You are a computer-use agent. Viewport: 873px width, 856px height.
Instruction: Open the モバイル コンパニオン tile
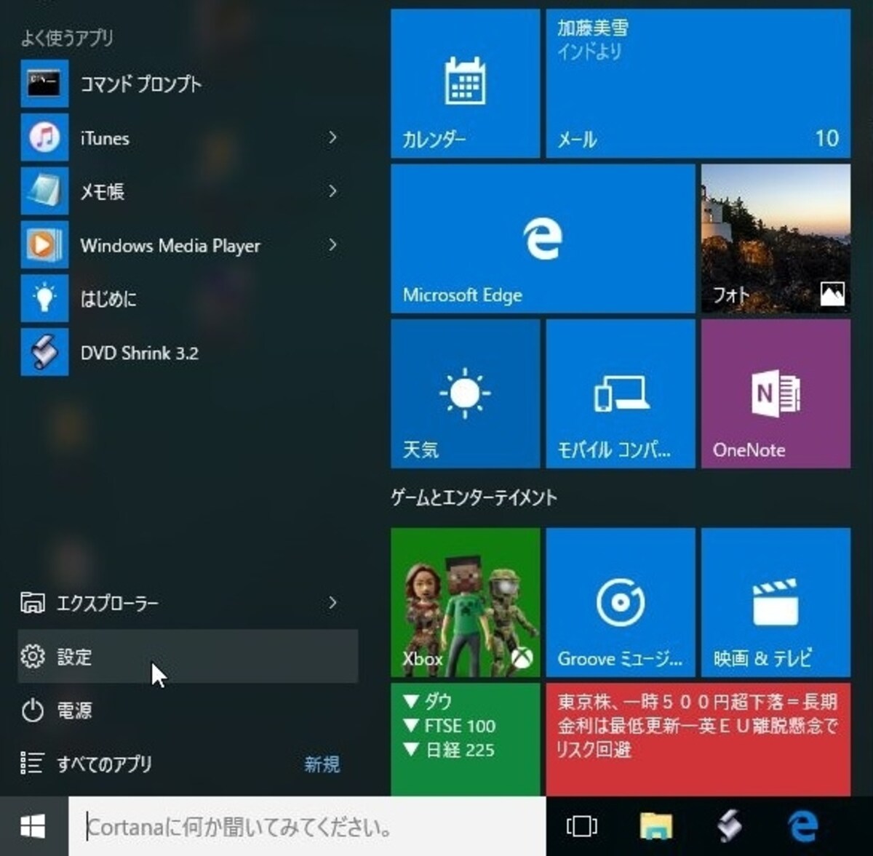coord(621,393)
